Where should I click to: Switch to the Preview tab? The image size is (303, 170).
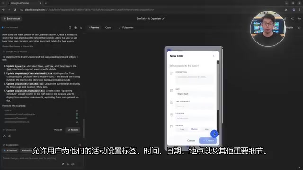(94, 28)
